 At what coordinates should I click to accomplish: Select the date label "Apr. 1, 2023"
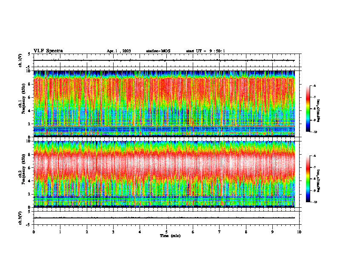(119, 51)
